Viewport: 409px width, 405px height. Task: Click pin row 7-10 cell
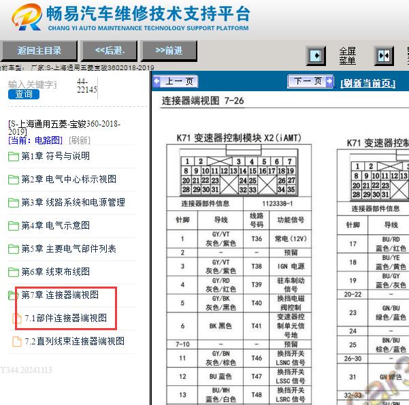point(182,344)
